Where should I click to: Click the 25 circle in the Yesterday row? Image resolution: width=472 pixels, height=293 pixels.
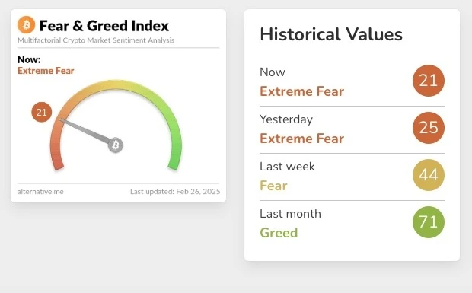click(x=429, y=128)
